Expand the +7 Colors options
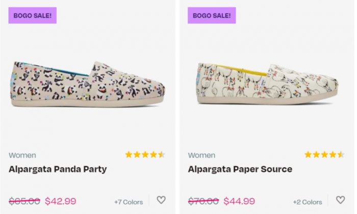 tap(129, 202)
